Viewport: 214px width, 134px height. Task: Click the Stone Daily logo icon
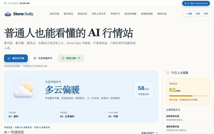pyautogui.click(x=8, y=14)
